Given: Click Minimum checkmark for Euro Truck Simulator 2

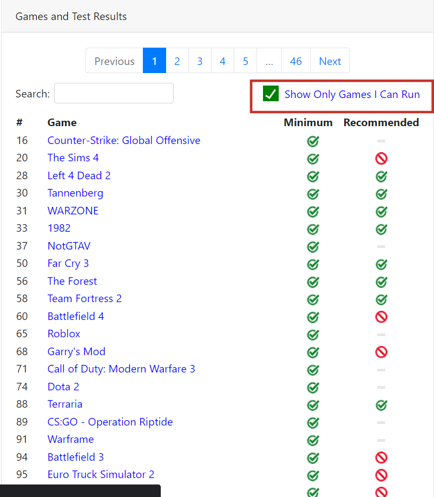Looking at the screenshot, I should 313,475.
